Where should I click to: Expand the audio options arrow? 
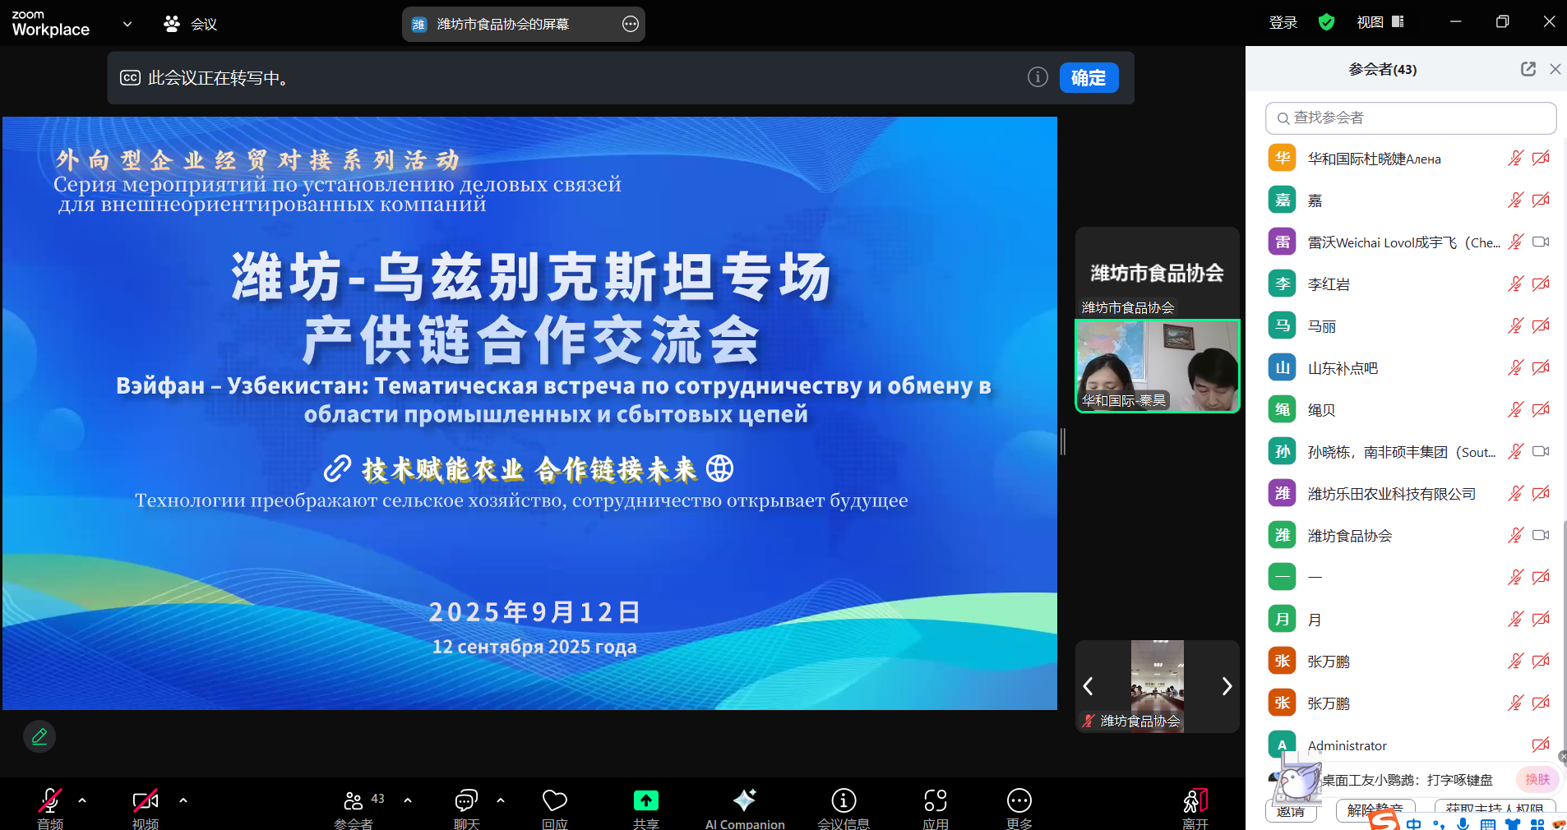click(82, 800)
